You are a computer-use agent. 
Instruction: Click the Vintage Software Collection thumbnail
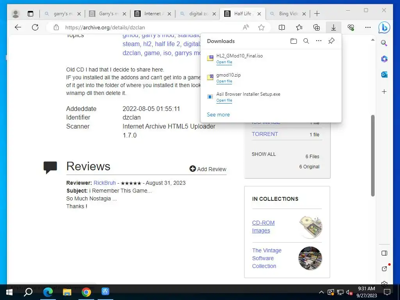click(310, 258)
